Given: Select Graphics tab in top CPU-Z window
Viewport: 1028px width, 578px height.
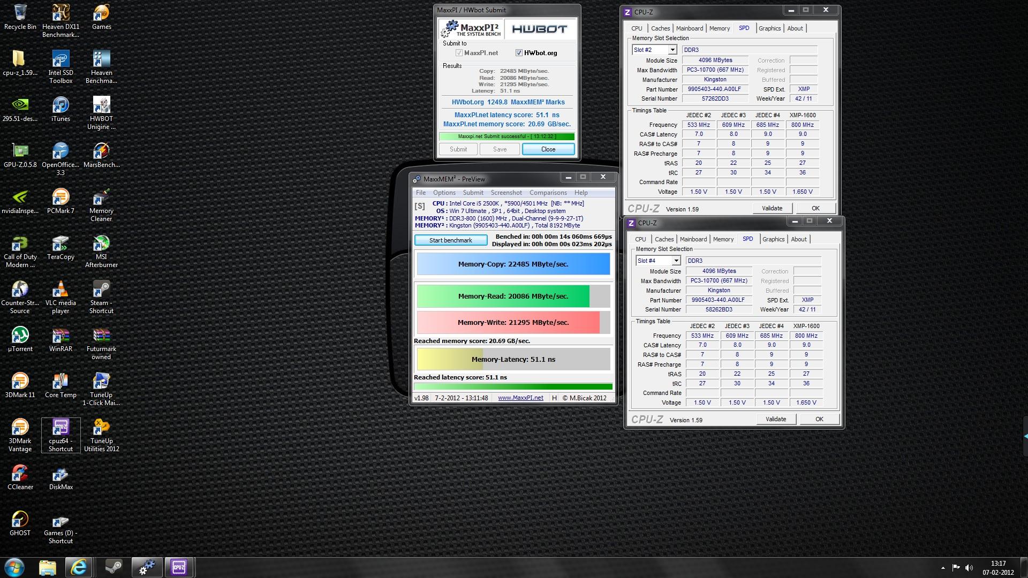Looking at the screenshot, I should coord(769,28).
